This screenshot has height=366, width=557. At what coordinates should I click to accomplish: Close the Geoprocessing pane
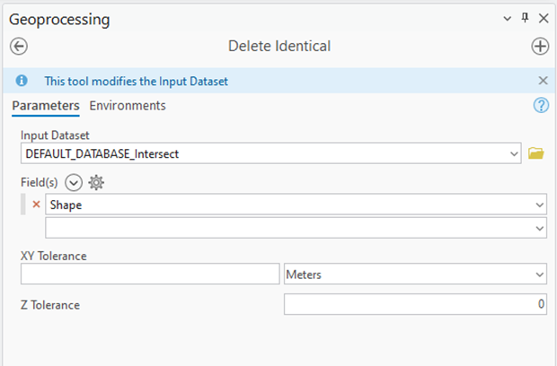pos(544,18)
